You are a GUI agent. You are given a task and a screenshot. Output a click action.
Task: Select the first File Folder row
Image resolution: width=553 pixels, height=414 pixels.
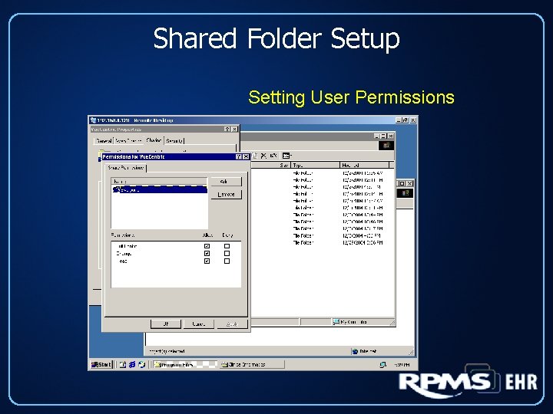(322, 173)
